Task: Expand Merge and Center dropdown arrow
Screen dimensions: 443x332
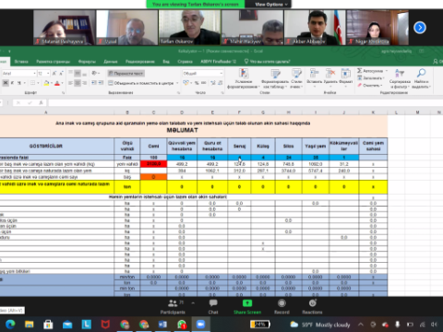Action: click(x=177, y=83)
